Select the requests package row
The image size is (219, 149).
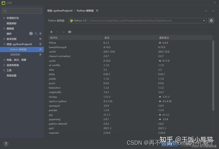(130, 133)
